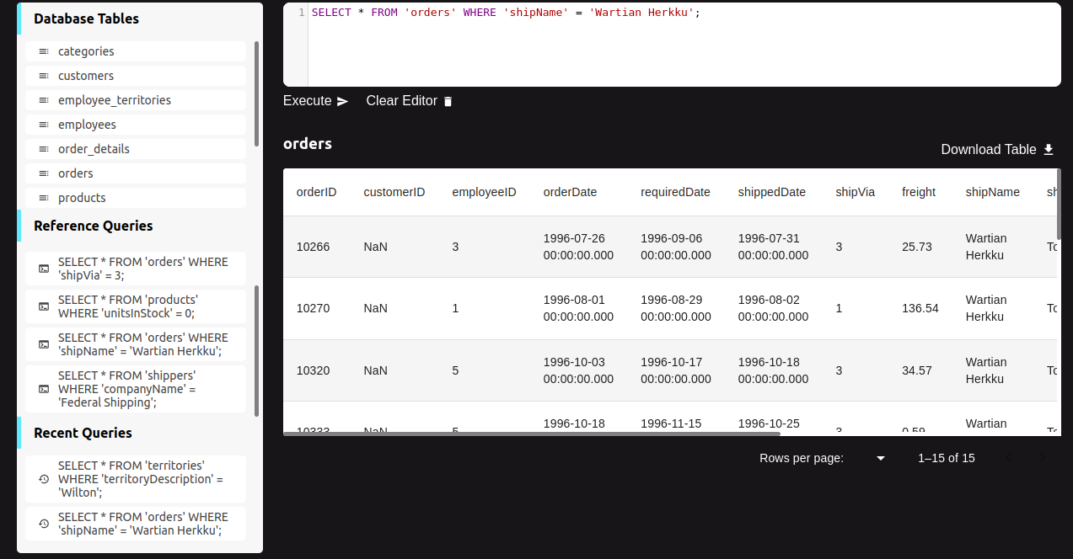Viewport: 1073px width, 559px height.
Task: Click the orderID column header
Action: [x=316, y=192]
